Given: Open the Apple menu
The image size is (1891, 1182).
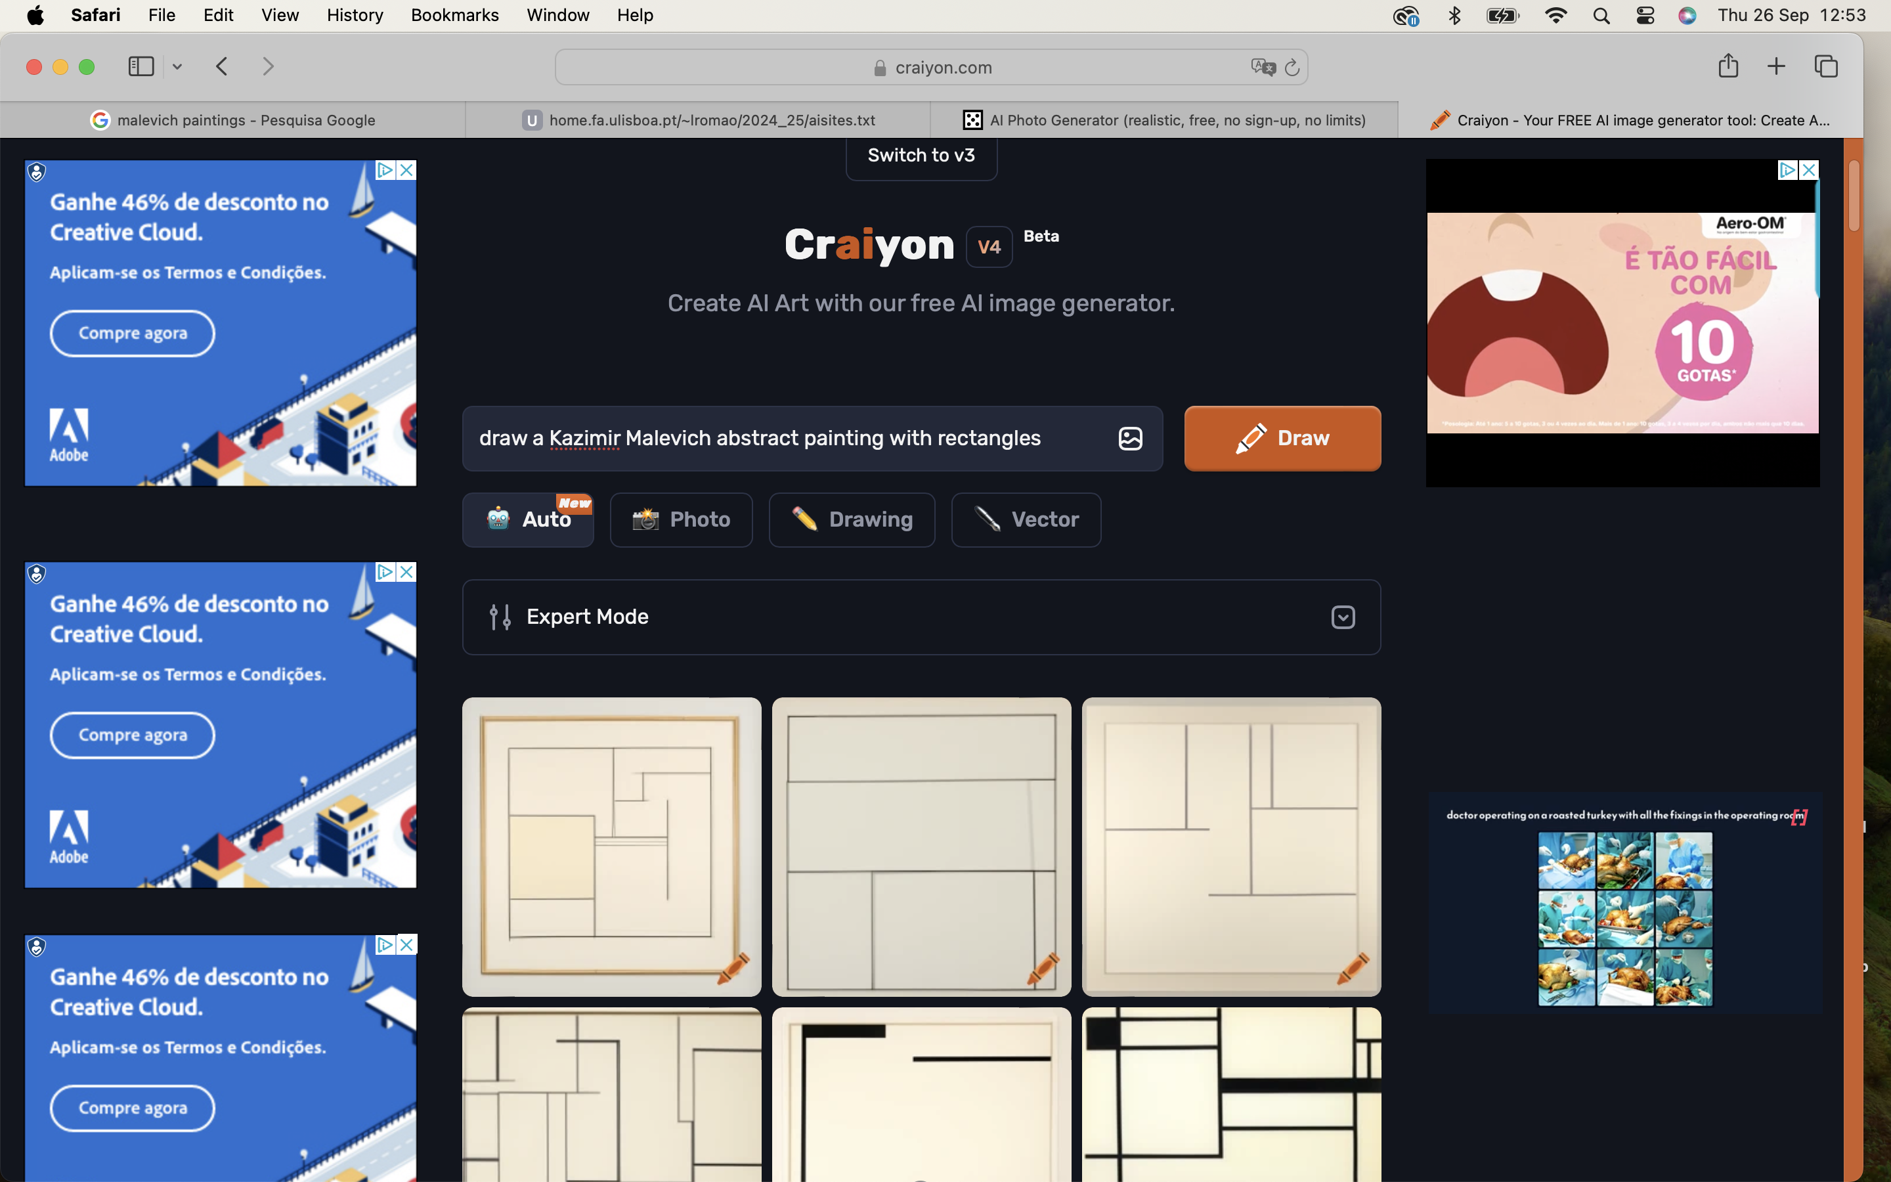Looking at the screenshot, I should [x=35, y=16].
